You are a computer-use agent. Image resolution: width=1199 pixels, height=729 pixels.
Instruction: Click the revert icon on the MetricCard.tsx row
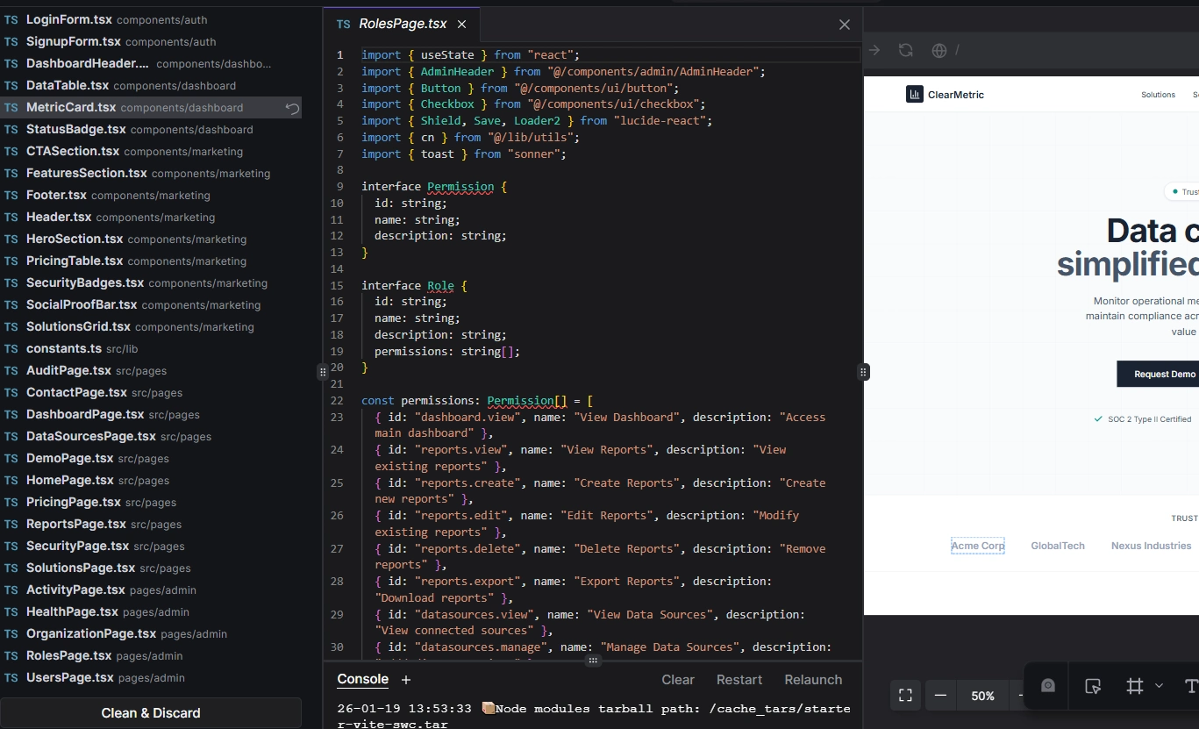[293, 108]
